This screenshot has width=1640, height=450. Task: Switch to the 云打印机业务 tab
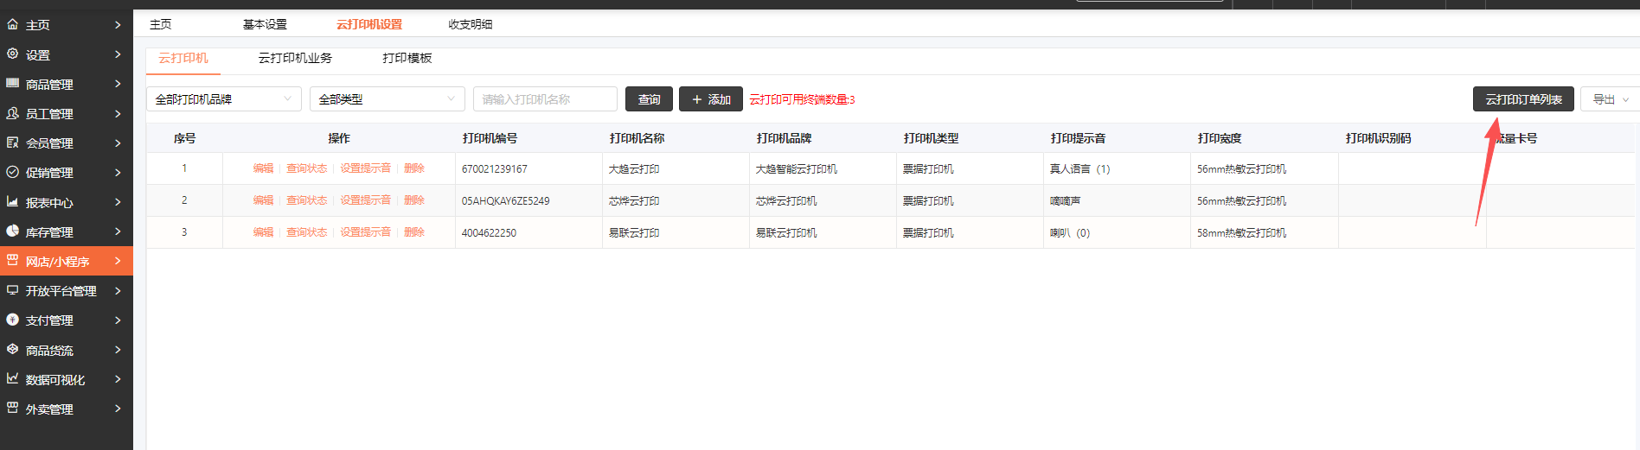295,58
